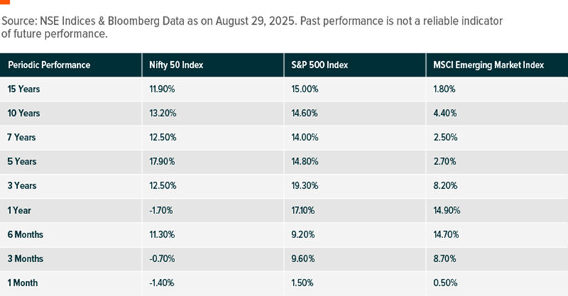This screenshot has width=568, height=296.
Task: Click the Nifty 1 Year value -1.70%
Action: tap(161, 210)
